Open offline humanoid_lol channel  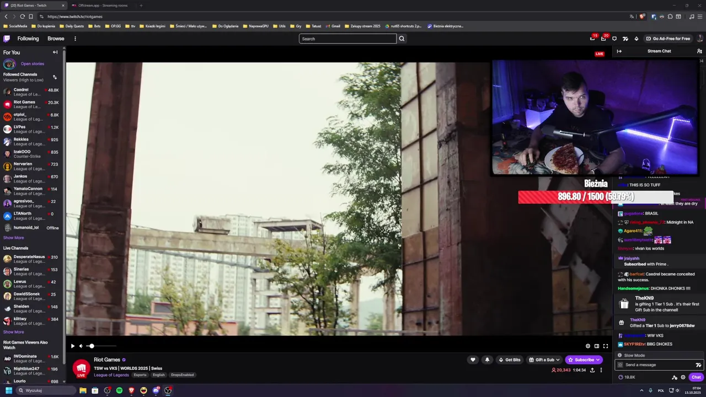[32, 228]
